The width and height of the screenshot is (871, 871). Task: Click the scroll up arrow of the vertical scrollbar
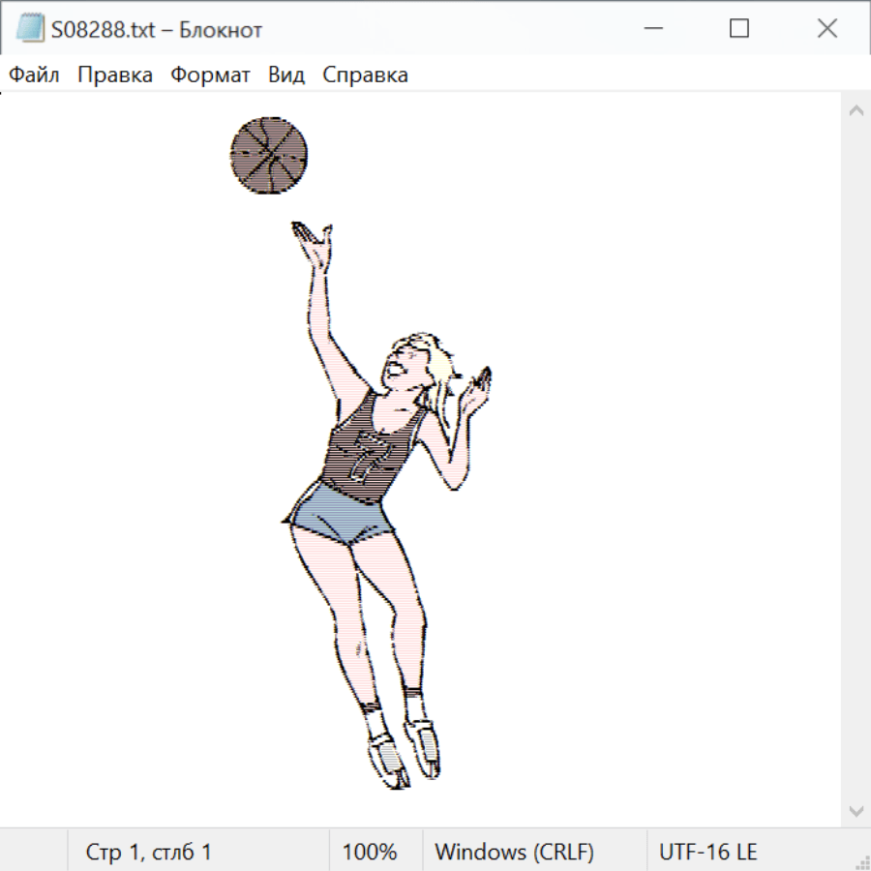[x=856, y=111]
